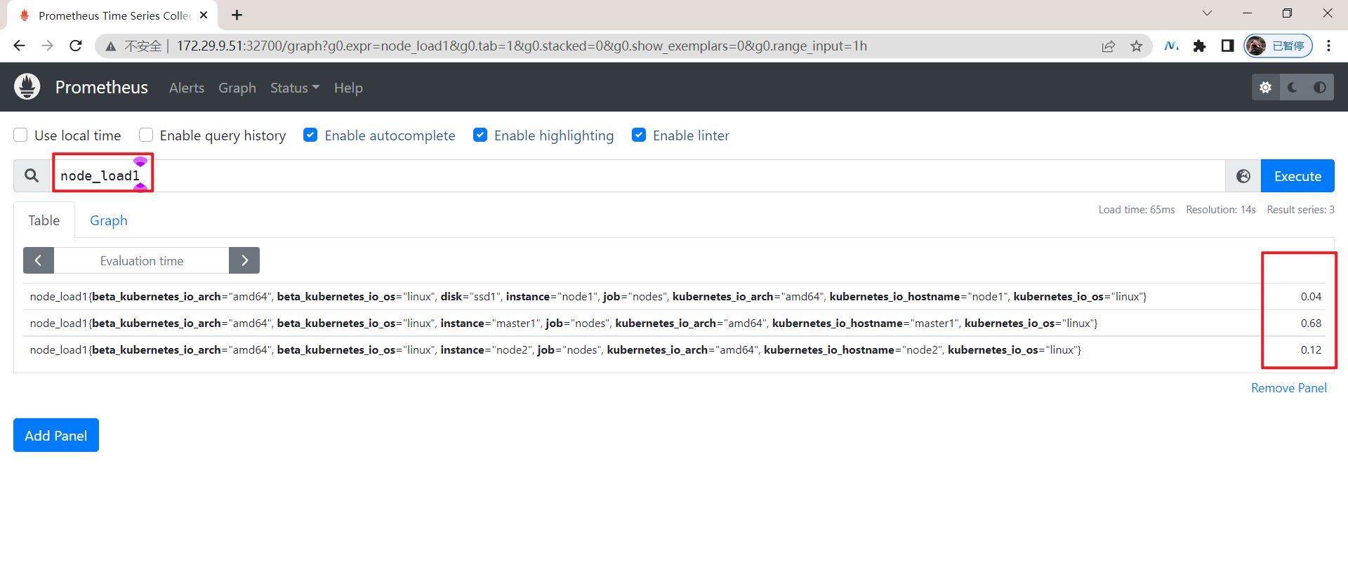Image resolution: width=1348 pixels, height=574 pixels.
Task: Open the Alerts page
Action: tap(187, 88)
